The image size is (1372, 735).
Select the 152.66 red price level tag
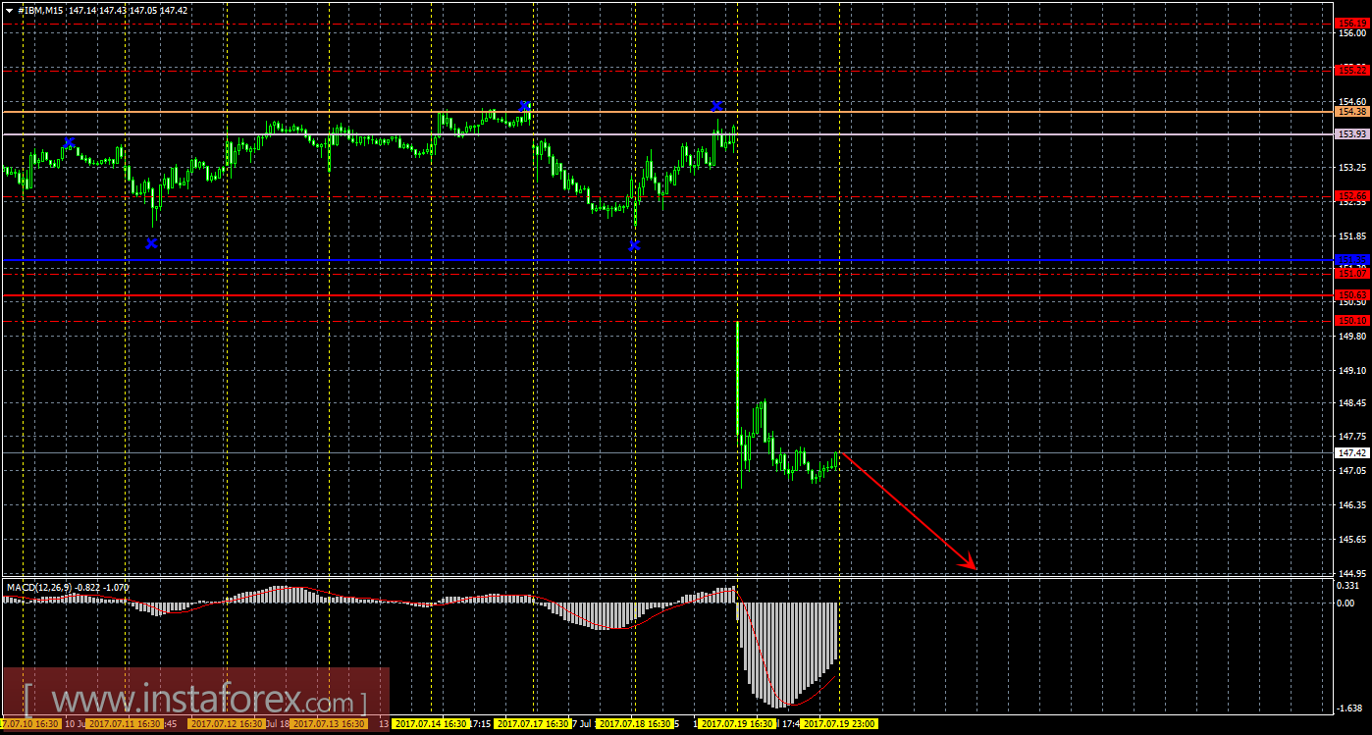pyautogui.click(x=1353, y=196)
